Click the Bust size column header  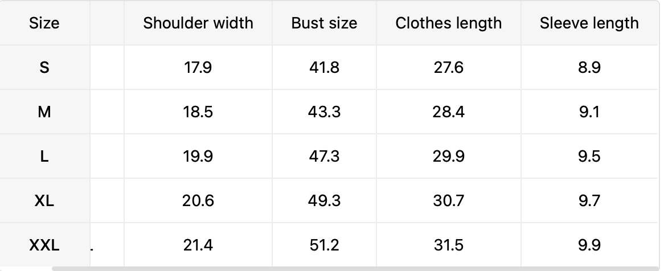(x=324, y=23)
